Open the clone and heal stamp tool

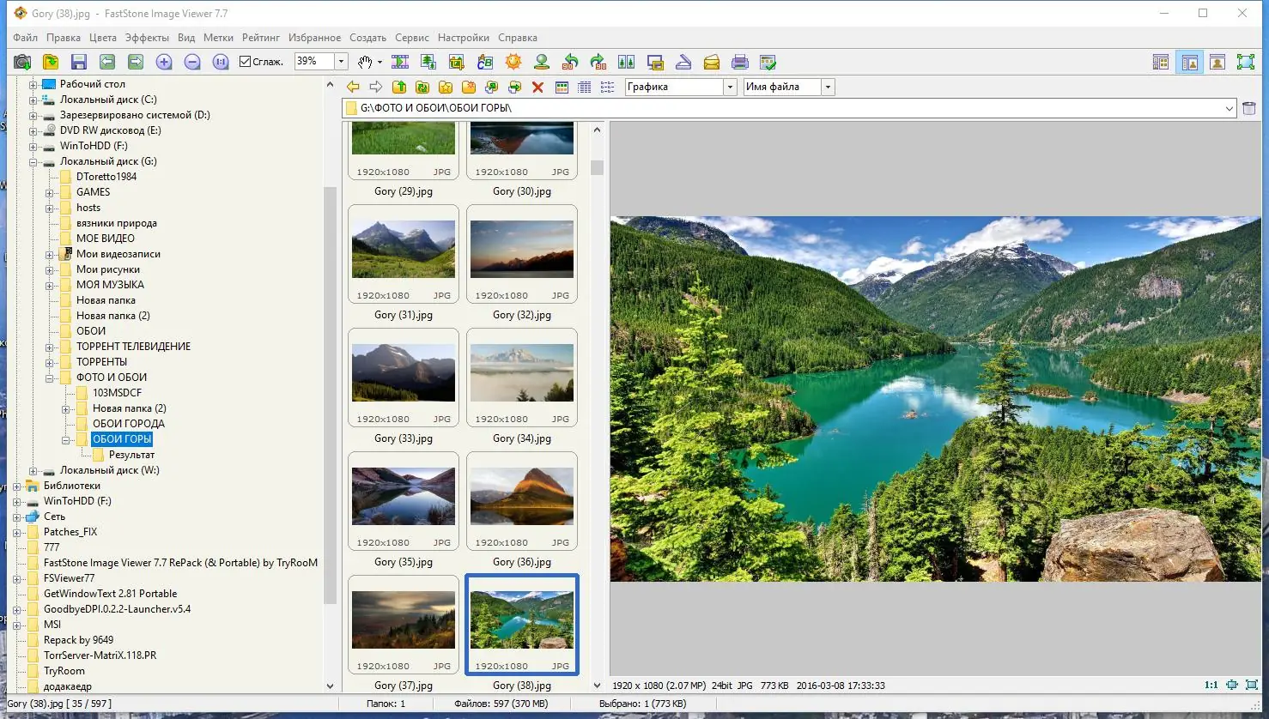point(542,62)
